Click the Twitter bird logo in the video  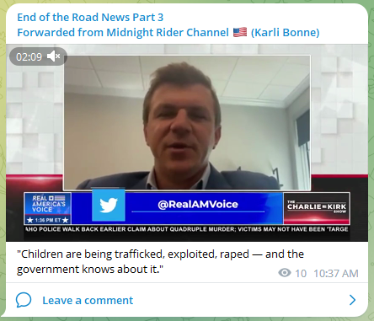(109, 205)
